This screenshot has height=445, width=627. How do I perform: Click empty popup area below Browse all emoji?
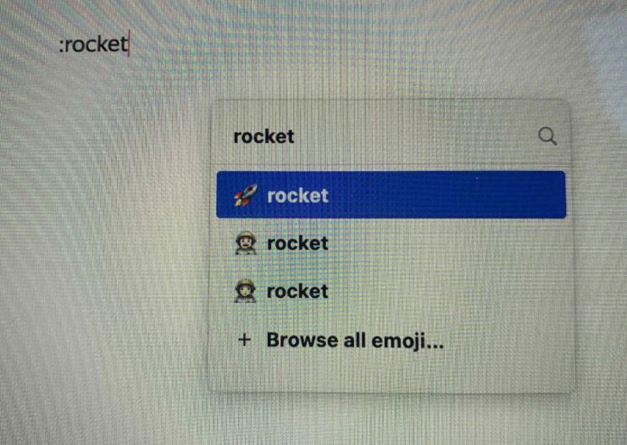pos(391,373)
